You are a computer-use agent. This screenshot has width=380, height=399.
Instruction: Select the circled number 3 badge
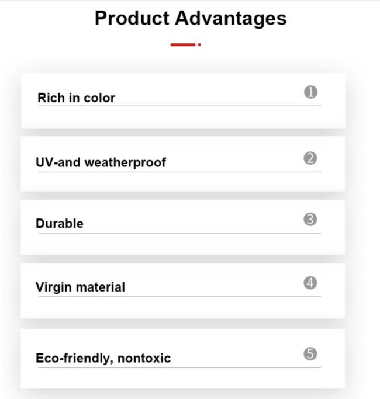point(310,219)
